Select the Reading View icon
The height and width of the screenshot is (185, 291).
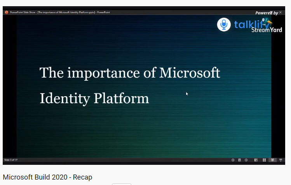click(x=272, y=160)
